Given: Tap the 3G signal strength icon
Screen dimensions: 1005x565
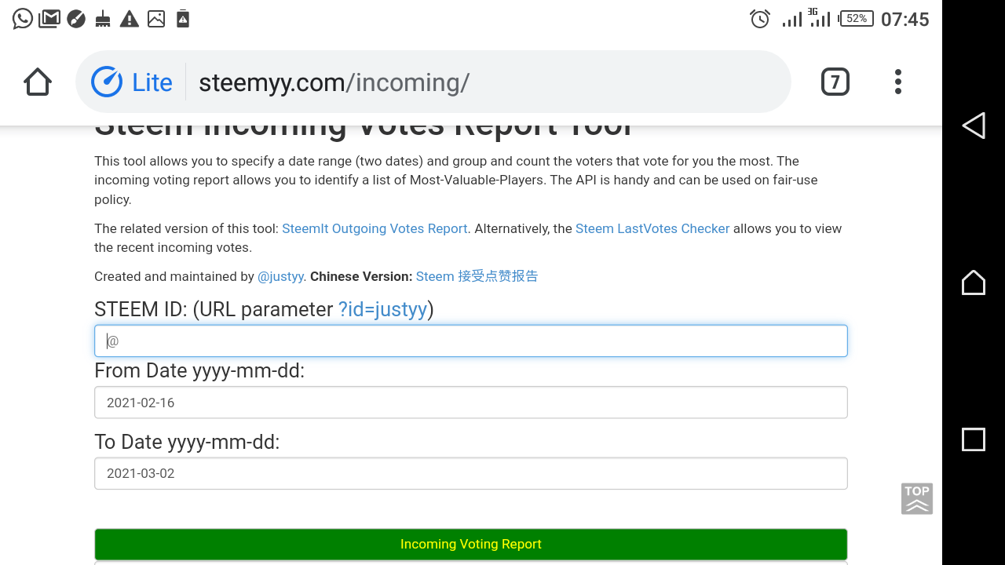Looking at the screenshot, I should click(x=820, y=17).
